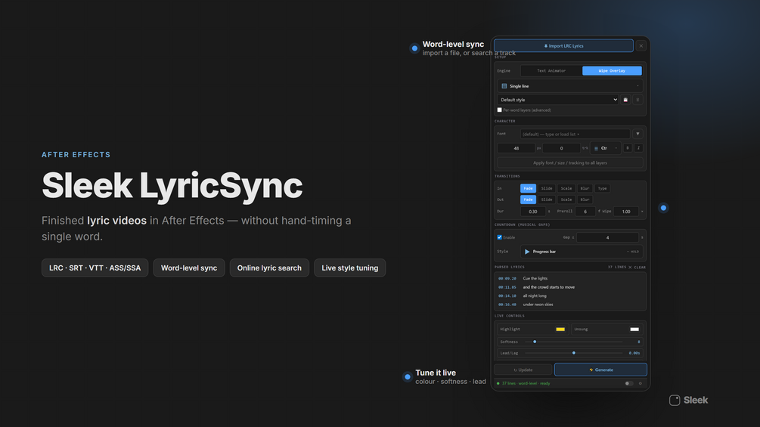Screen dimensions: 760x427
Task: Choose Fade for the In transition
Action: click(x=528, y=188)
